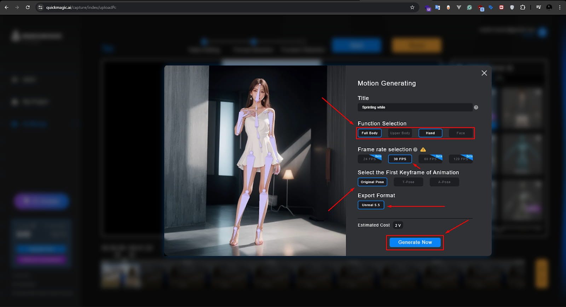Go forward in the browser
This screenshot has height=307, width=566.
[x=17, y=7]
